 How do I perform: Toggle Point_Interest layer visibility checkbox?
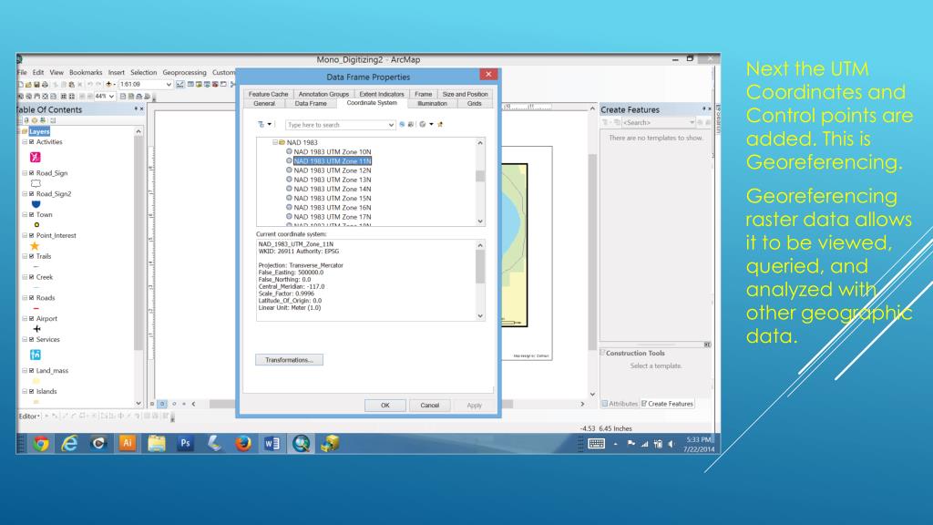click(32, 236)
